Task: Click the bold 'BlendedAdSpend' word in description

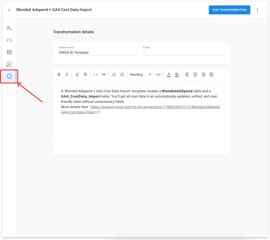Action: click(177, 91)
